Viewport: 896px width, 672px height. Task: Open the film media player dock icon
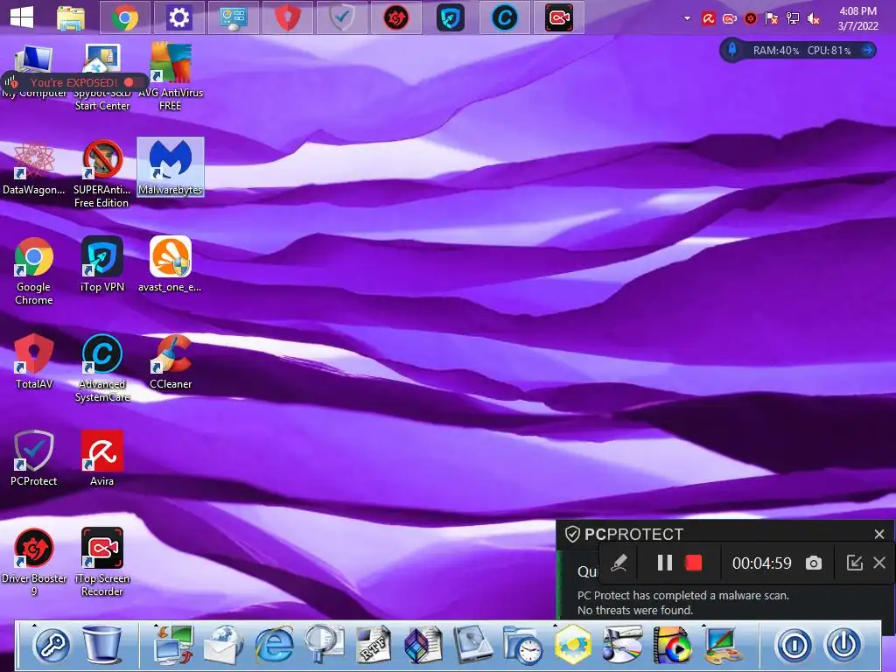coord(673,645)
